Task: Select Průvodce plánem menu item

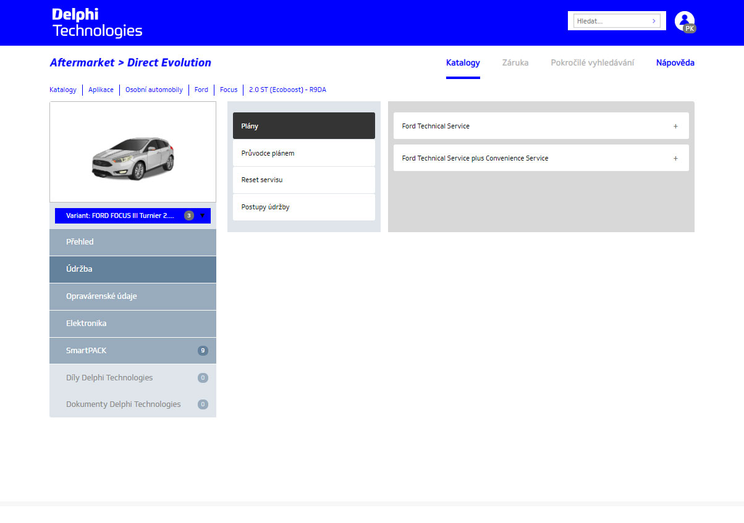Action: [304, 153]
